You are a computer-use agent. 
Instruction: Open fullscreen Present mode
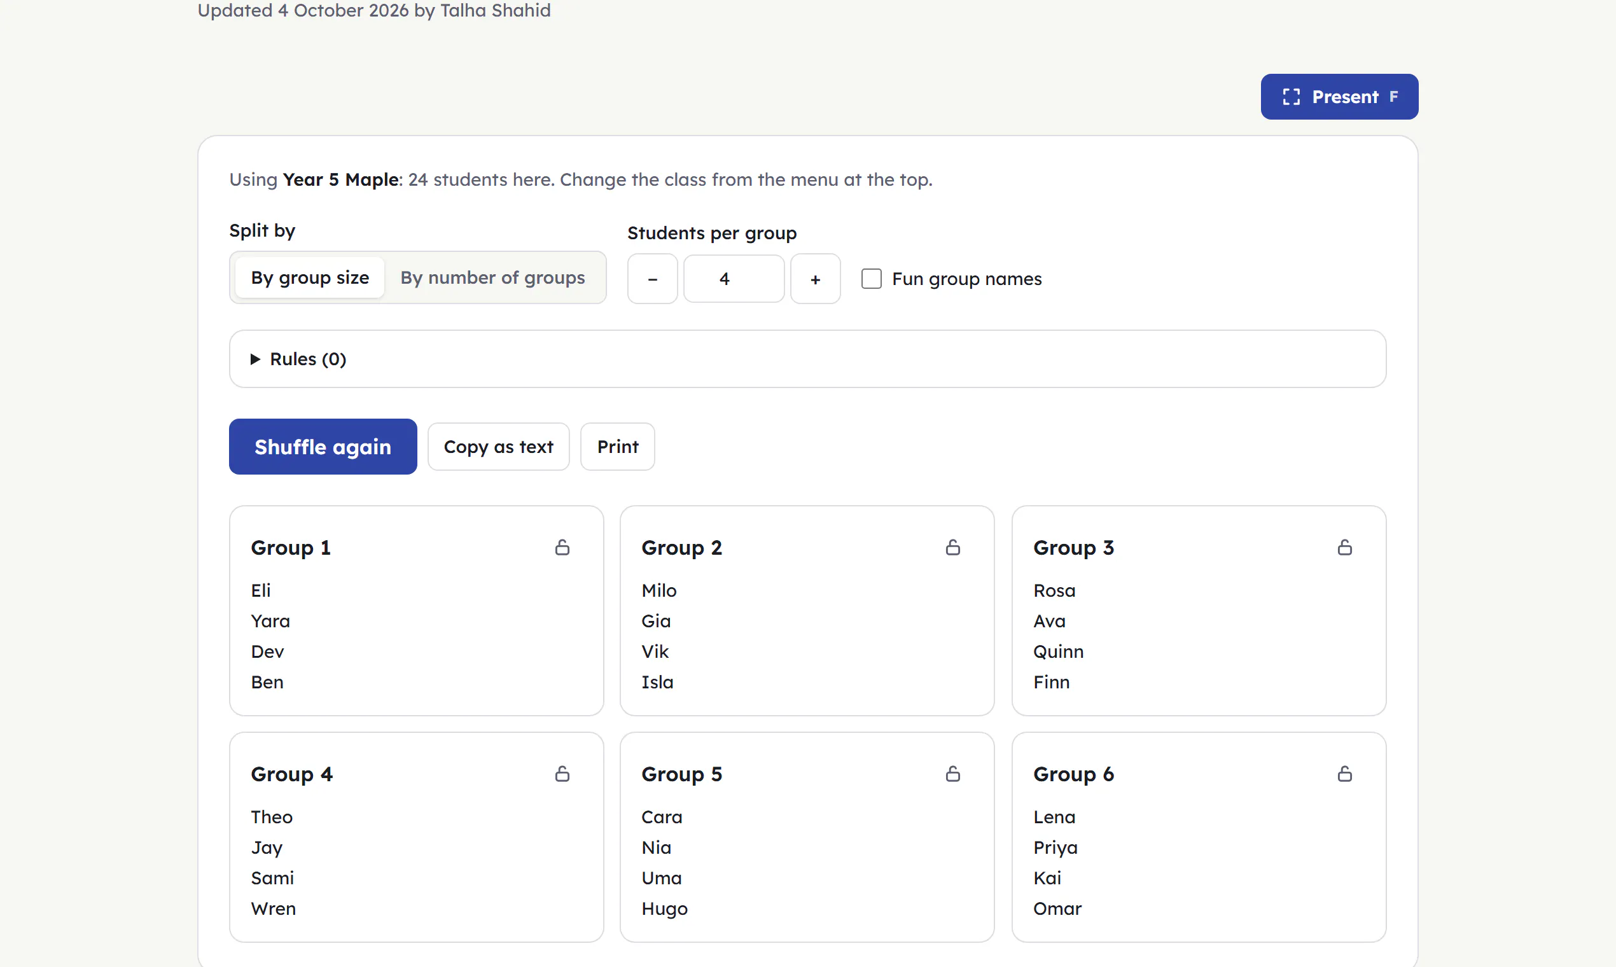pos(1339,97)
